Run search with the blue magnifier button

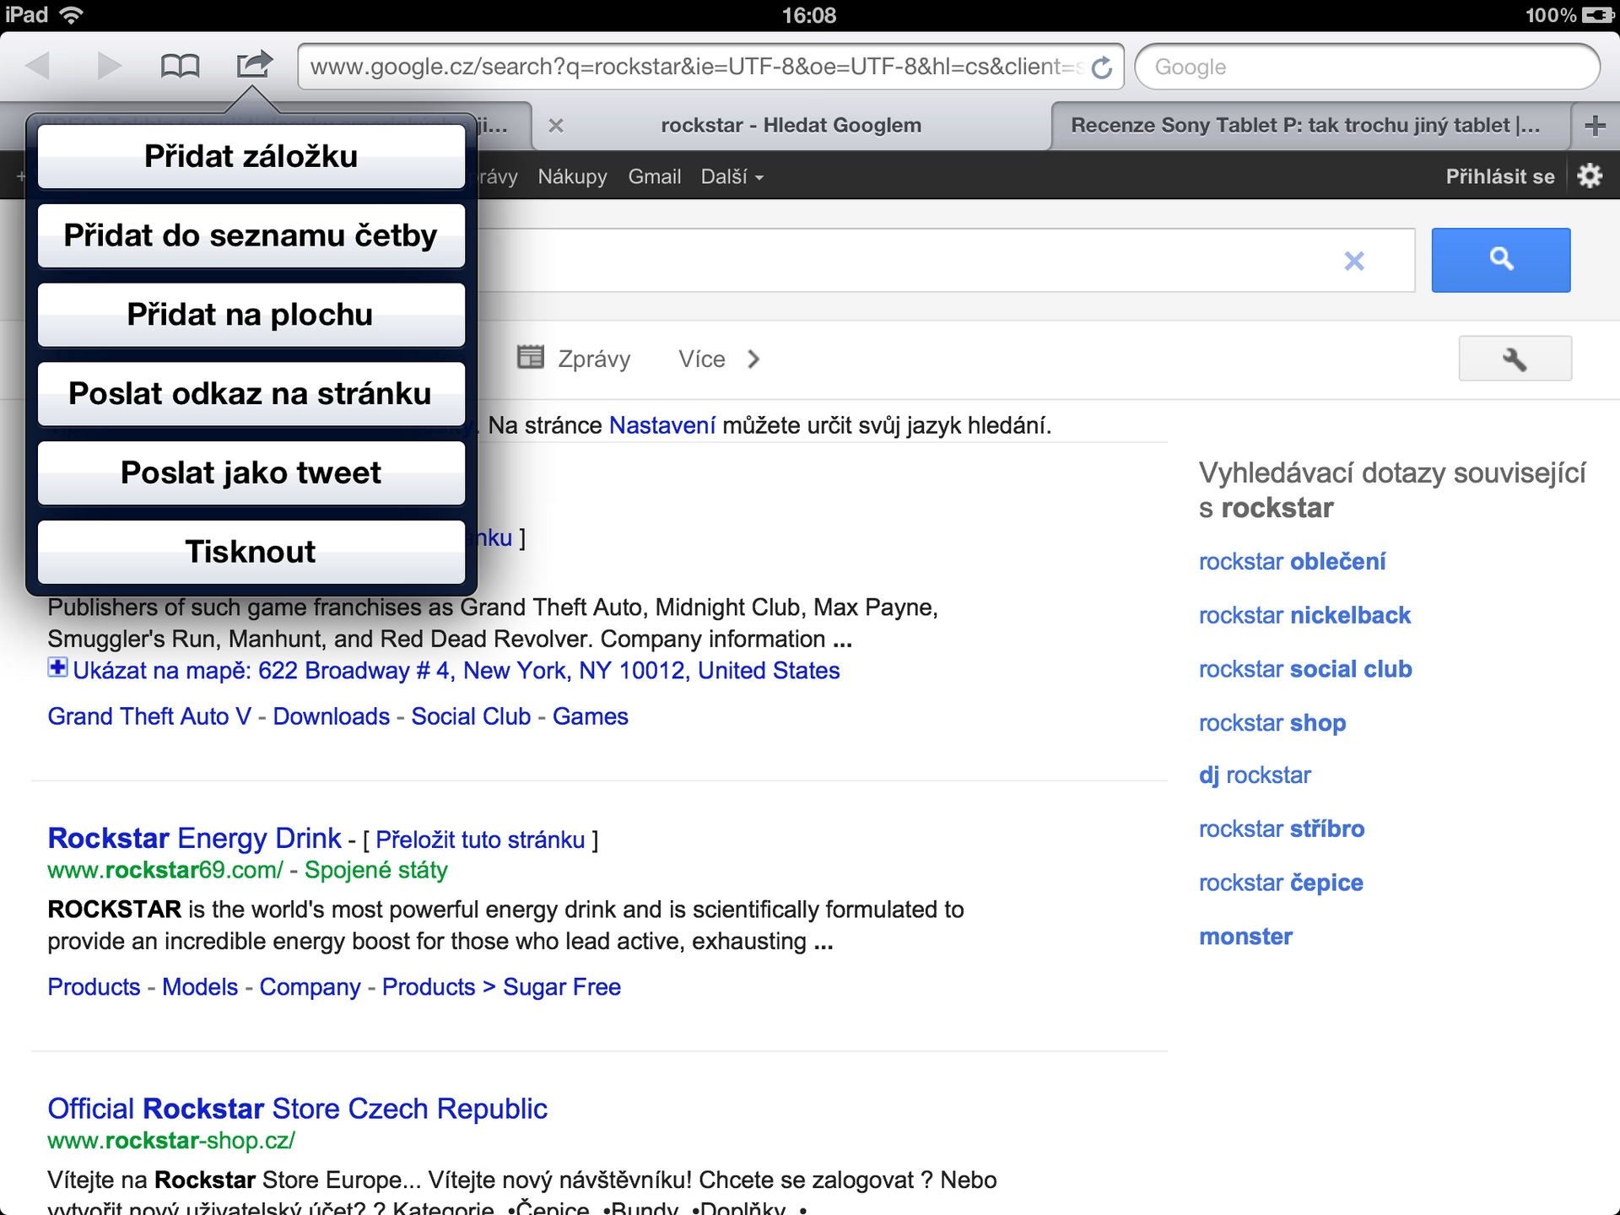(x=1500, y=260)
